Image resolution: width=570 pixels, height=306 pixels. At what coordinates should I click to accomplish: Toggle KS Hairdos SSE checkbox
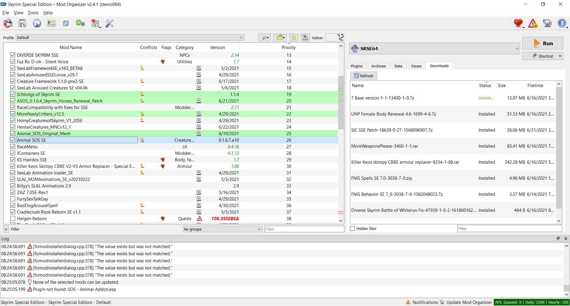(13, 160)
